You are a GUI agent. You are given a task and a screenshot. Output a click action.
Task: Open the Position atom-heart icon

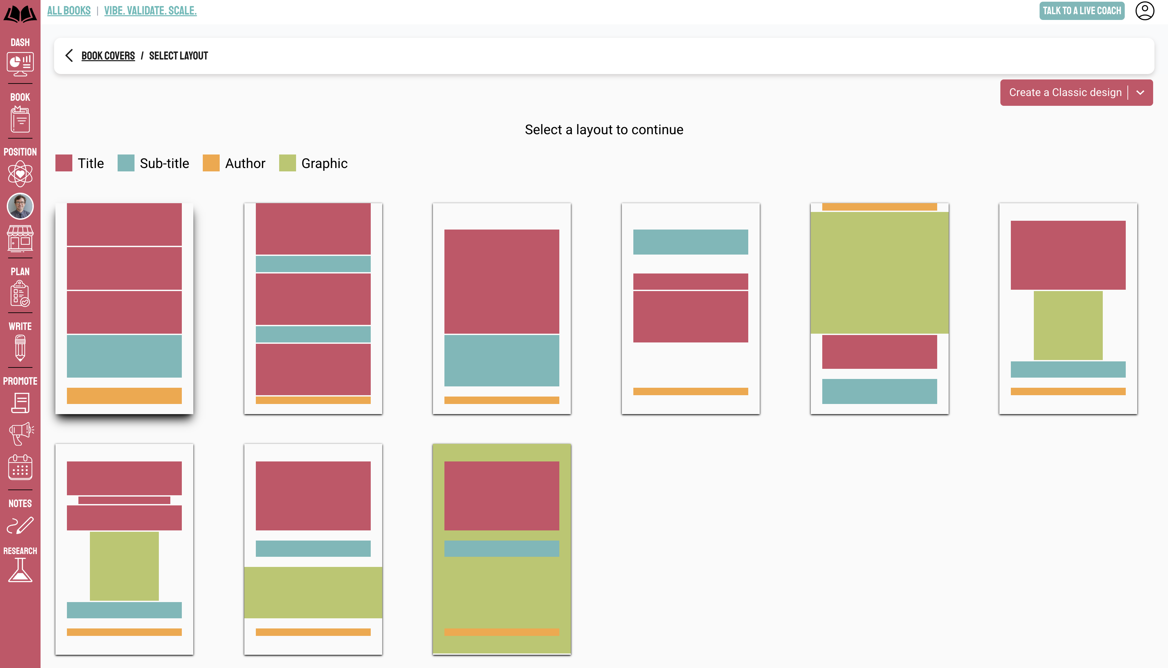pyautogui.click(x=20, y=173)
